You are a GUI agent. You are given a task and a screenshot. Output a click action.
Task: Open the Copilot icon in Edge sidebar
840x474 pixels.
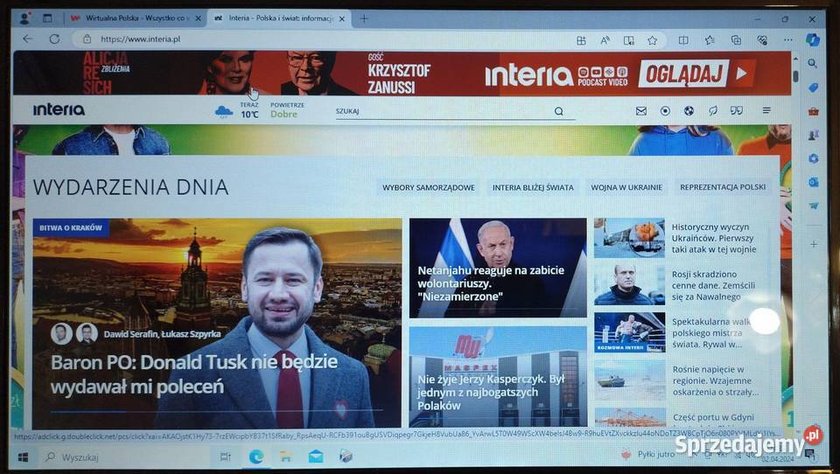click(x=813, y=39)
